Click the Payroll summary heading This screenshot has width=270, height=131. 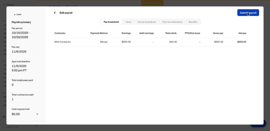[21, 22]
